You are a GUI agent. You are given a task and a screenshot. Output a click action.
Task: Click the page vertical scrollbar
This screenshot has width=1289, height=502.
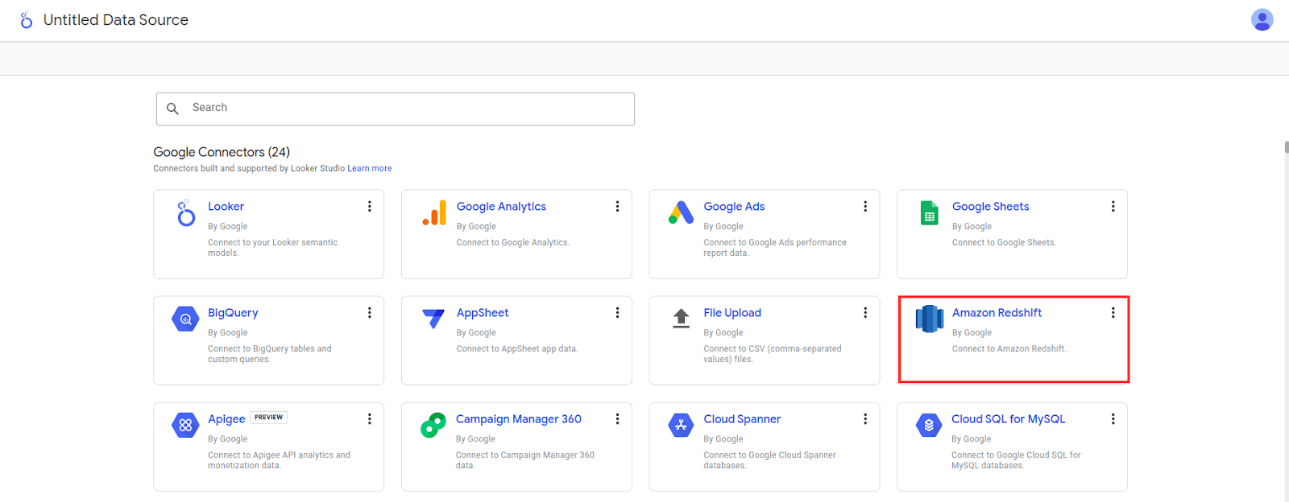(1286, 147)
